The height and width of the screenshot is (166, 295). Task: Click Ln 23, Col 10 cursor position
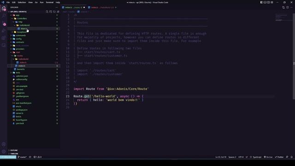pyautogui.click(x=221, y=157)
